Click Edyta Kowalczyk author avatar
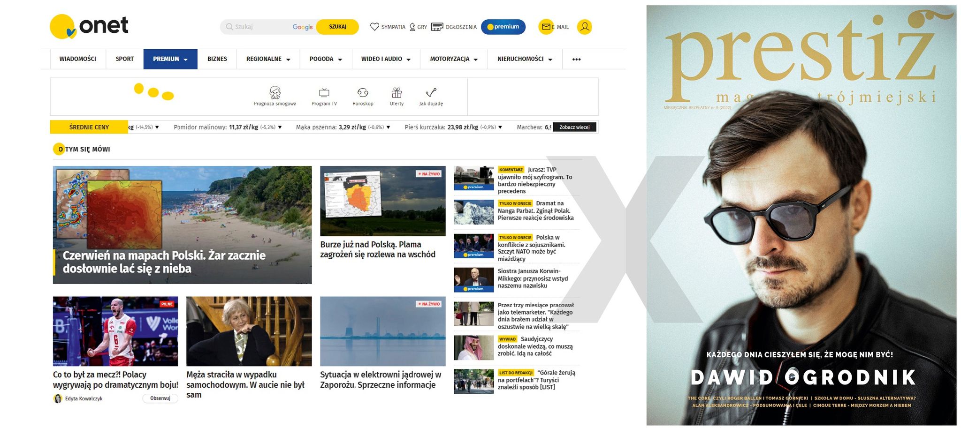961x428 pixels. click(58, 398)
